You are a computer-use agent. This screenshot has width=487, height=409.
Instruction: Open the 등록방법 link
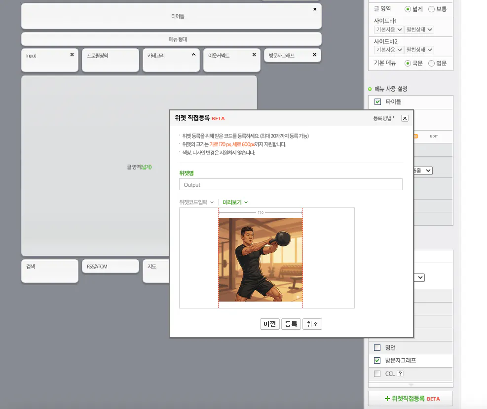tap(383, 118)
